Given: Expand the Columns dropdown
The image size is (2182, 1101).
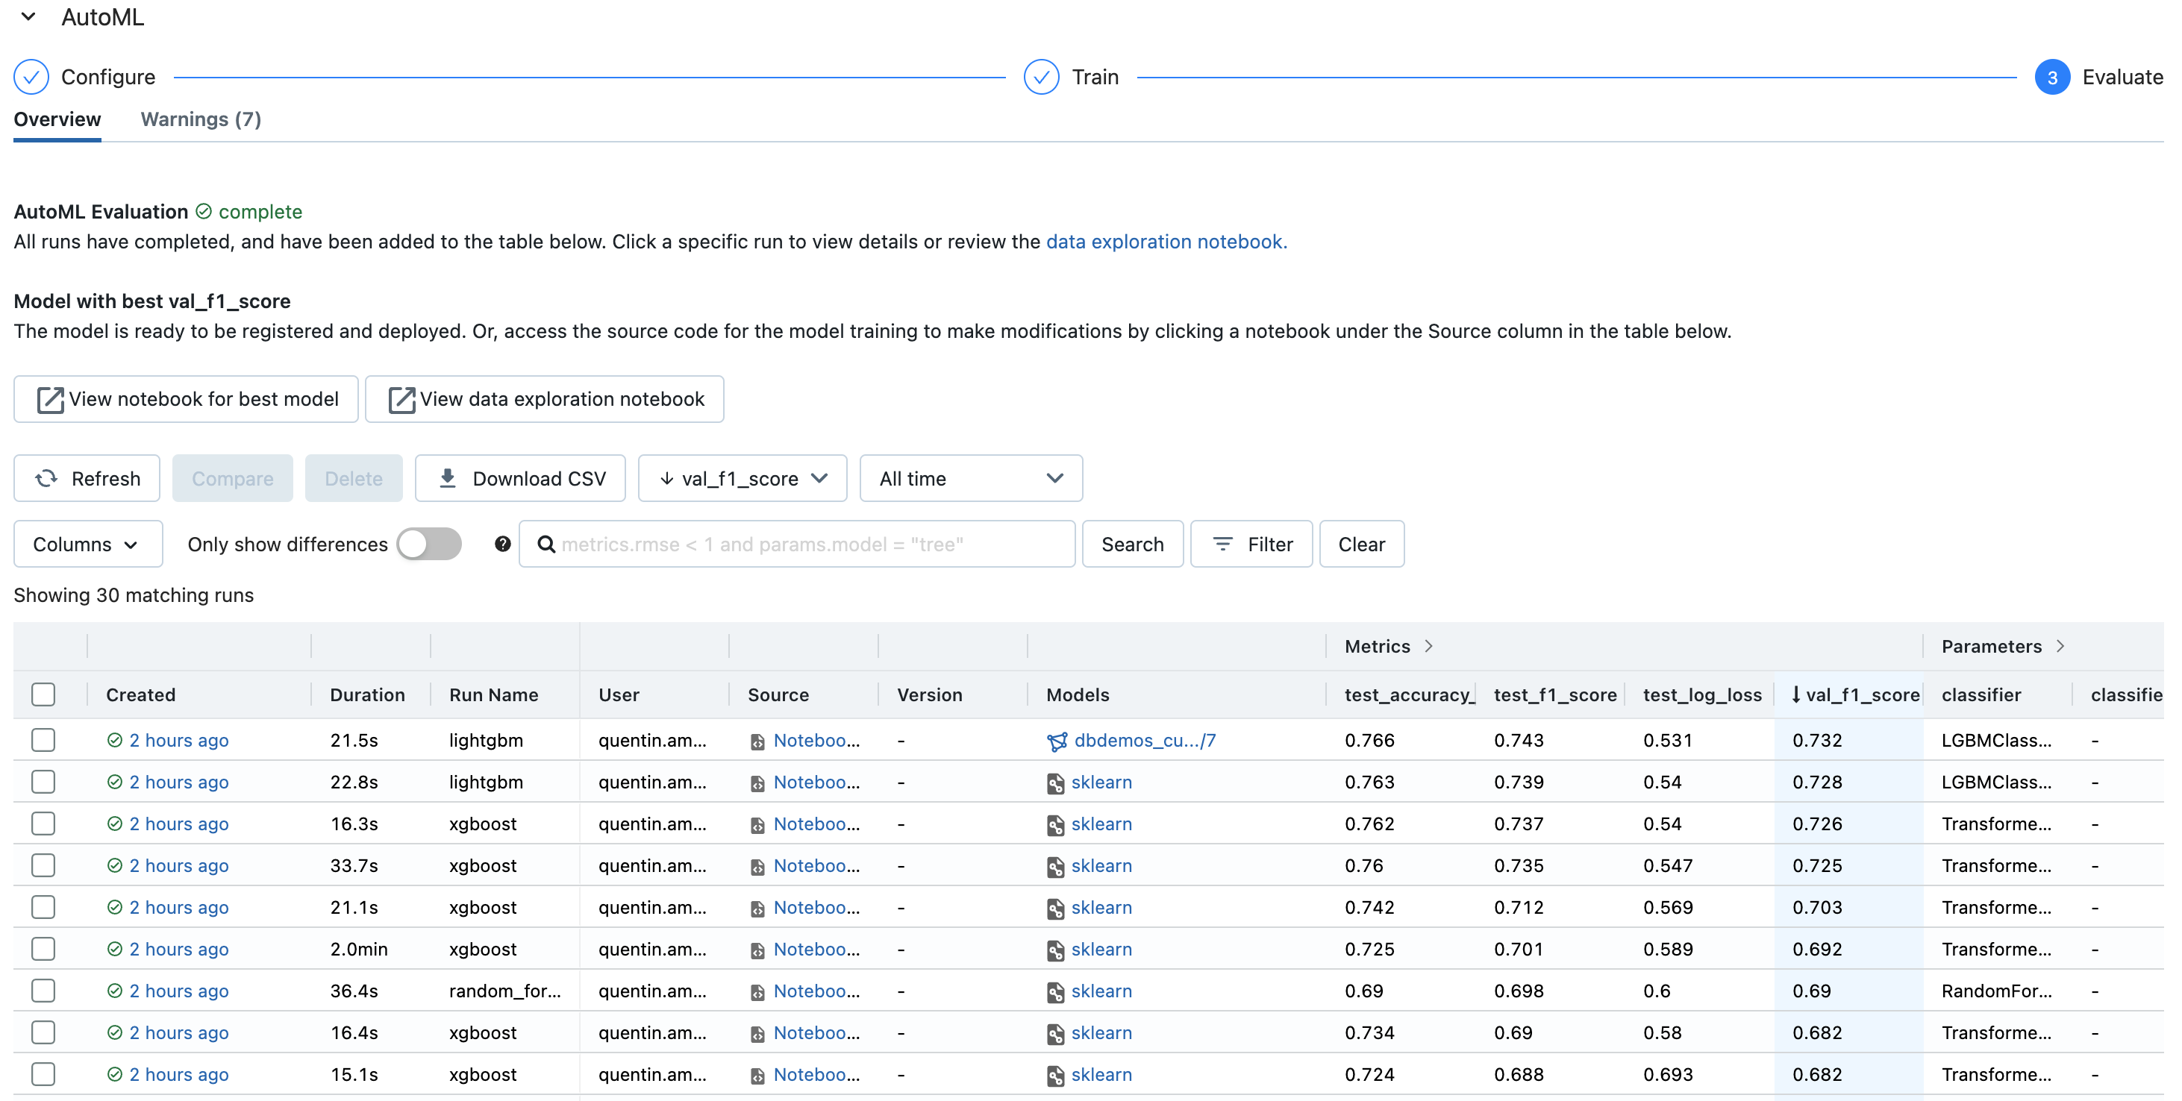Looking at the screenshot, I should [x=87, y=544].
